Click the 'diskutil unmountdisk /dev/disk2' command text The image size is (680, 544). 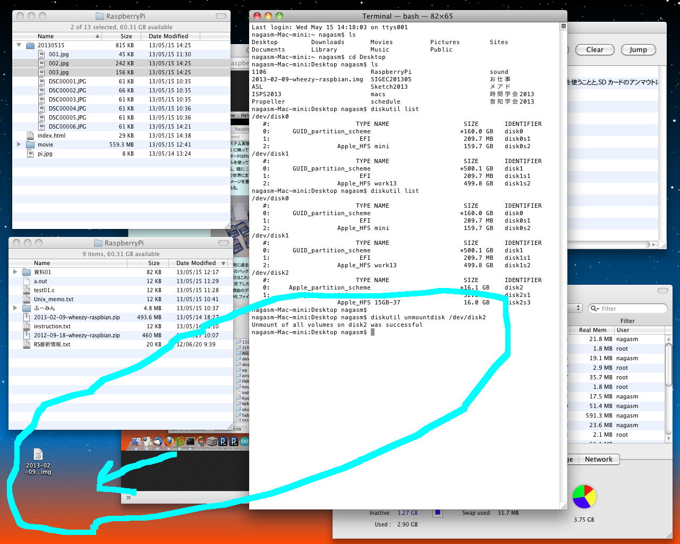coord(428,317)
